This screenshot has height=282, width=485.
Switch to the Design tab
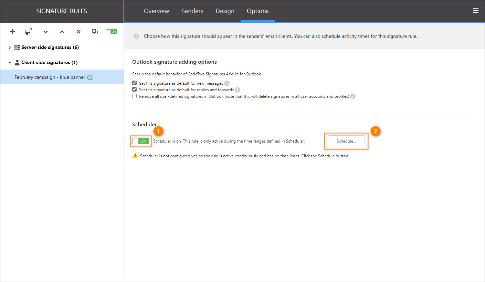(225, 11)
